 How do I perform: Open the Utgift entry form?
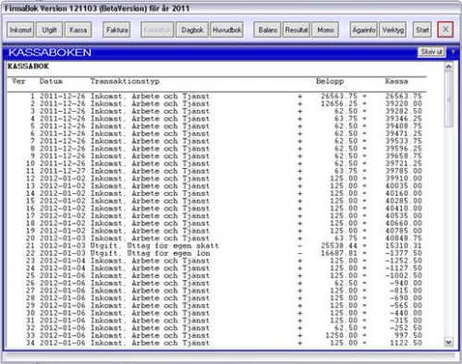coord(49,30)
